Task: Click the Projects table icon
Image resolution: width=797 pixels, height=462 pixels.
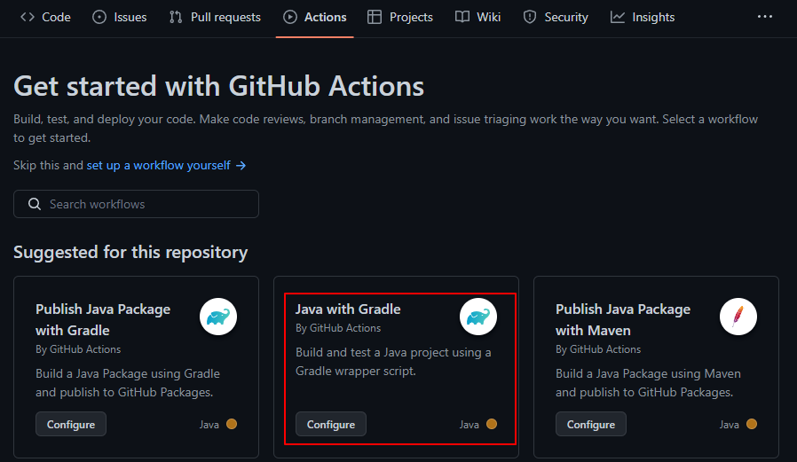Action: (x=375, y=17)
